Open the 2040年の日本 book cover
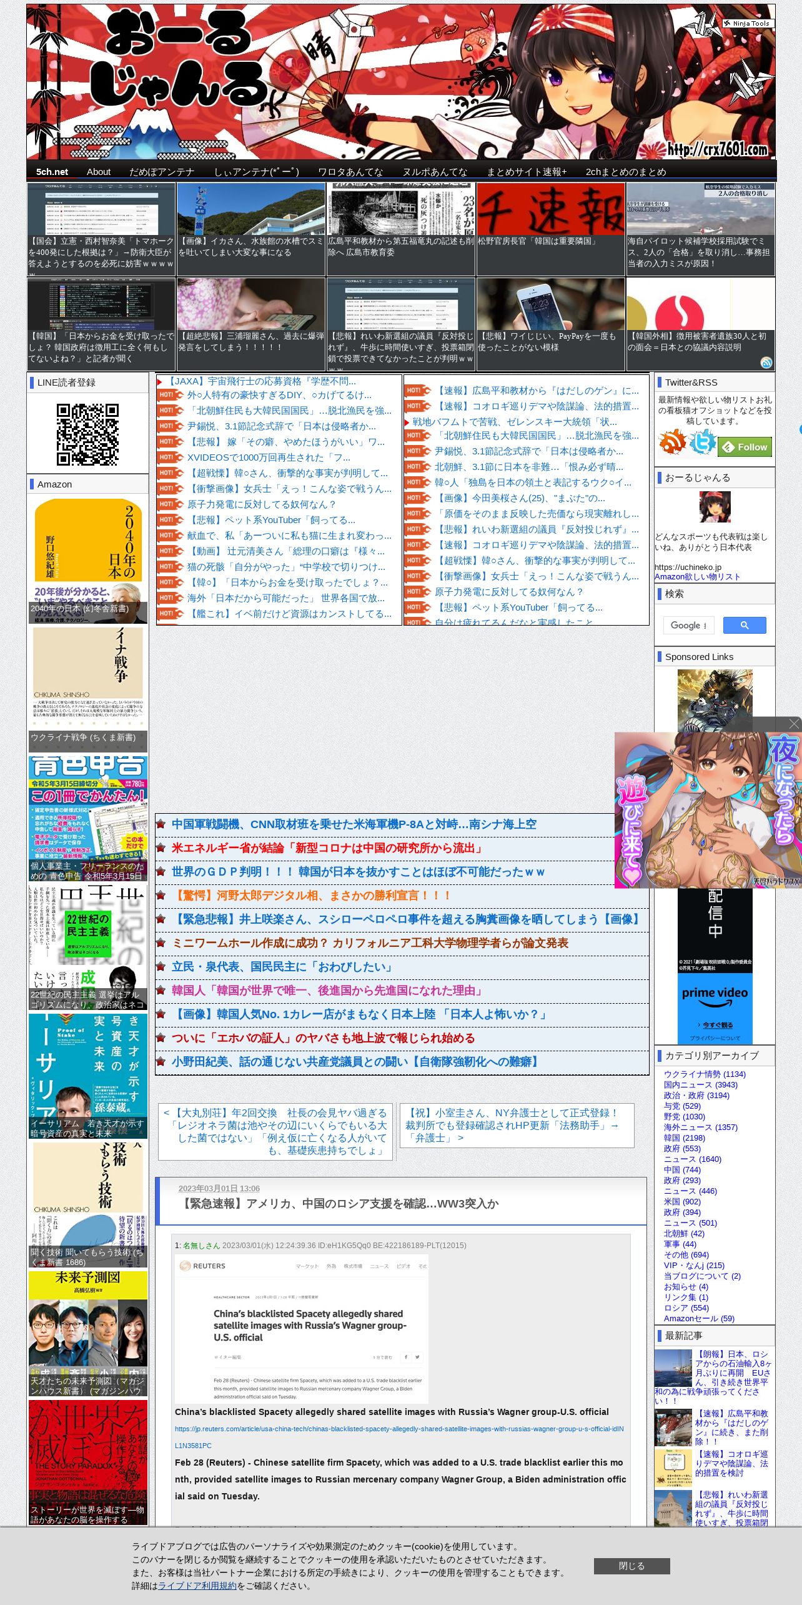The height and width of the screenshot is (1605, 802). (x=87, y=561)
